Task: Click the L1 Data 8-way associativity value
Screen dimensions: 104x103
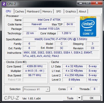Action: point(93,66)
